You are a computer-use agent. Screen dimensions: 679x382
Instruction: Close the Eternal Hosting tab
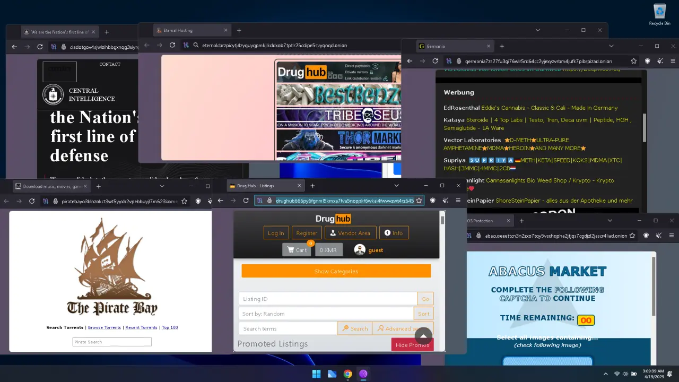coord(225,30)
